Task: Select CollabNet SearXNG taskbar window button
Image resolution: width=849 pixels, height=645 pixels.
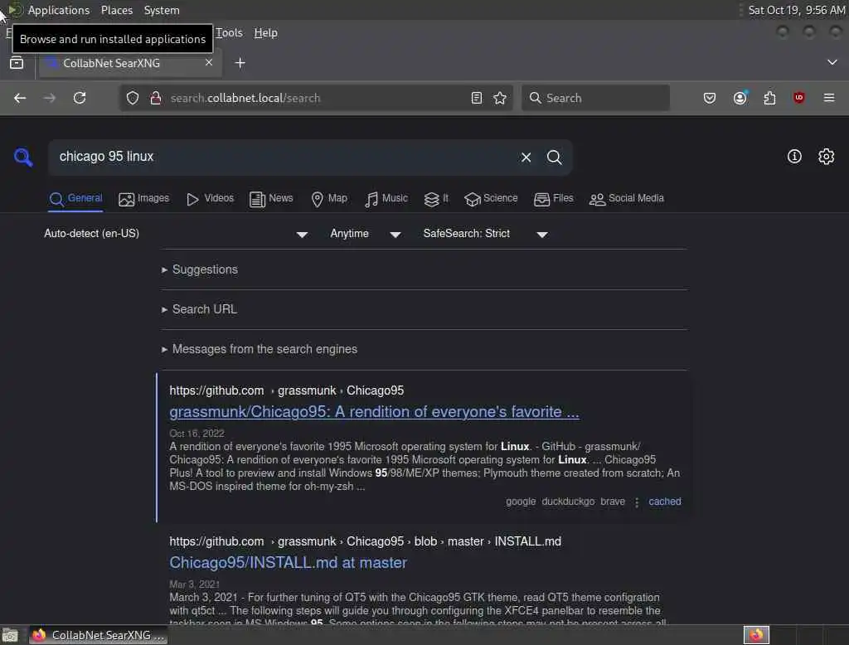Action: pos(98,635)
